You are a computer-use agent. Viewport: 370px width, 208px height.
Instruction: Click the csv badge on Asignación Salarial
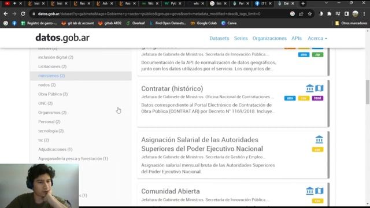point(317,150)
